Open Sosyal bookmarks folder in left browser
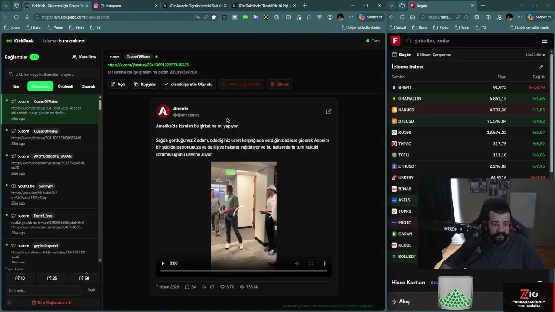Viewport: 555px width, 312px height. [x=12, y=27]
